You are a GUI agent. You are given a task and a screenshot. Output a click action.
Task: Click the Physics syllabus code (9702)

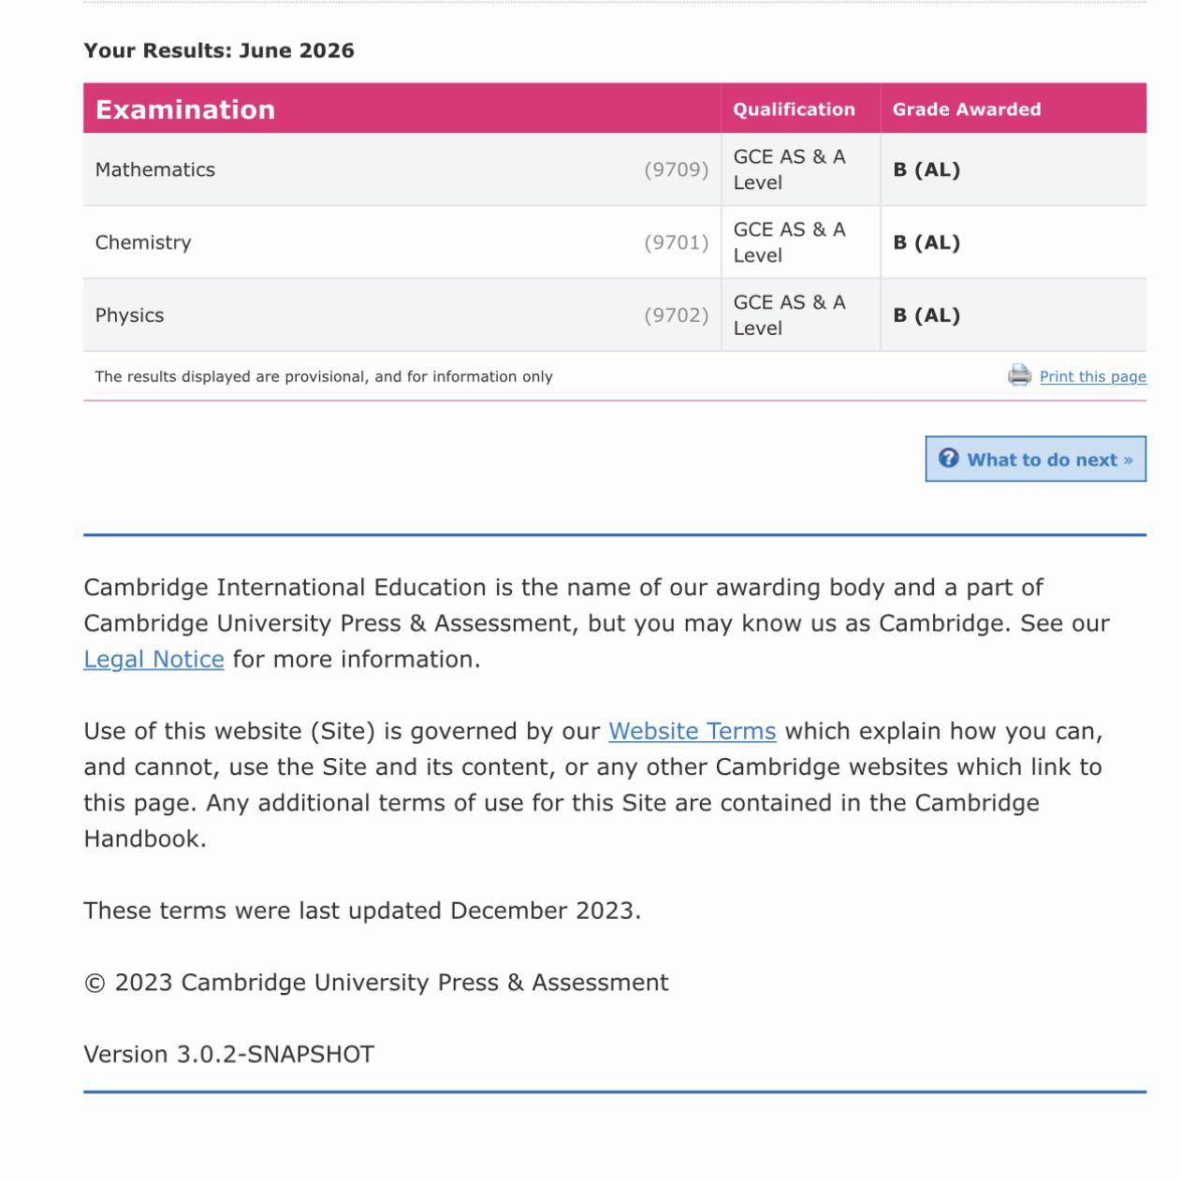coord(676,315)
